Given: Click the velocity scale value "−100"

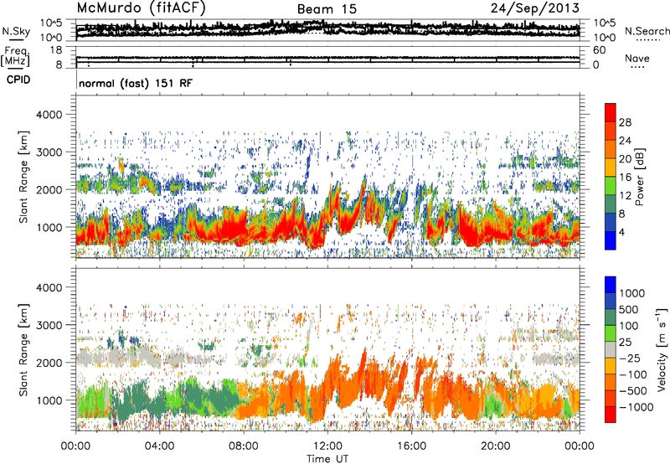Looking at the screenshot, I should point(633,374).
